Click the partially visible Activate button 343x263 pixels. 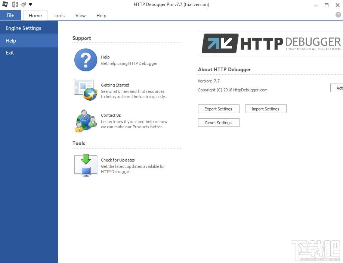point(337,88)
